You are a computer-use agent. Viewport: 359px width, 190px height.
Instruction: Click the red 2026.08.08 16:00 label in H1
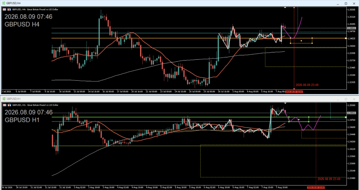pos(316,188)
